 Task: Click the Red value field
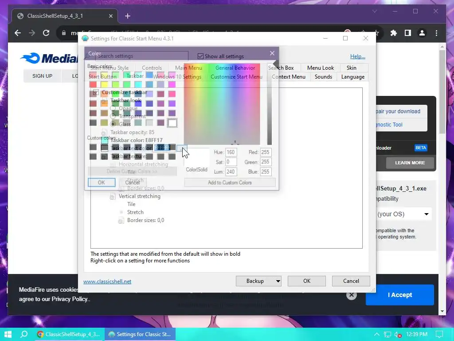(266, 152)
